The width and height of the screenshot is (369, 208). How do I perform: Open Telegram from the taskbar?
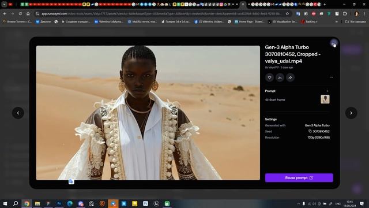click(113, 203)
